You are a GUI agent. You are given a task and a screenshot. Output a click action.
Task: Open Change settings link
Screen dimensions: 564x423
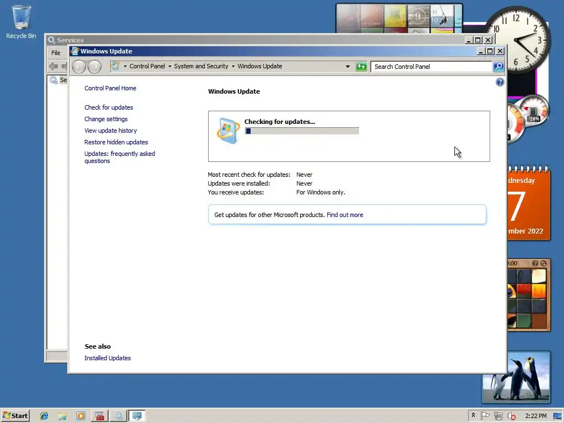tap(106, 119)
